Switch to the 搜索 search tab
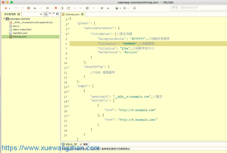The width and height of the screenshot is (227, 153). (x=85, y=144)
